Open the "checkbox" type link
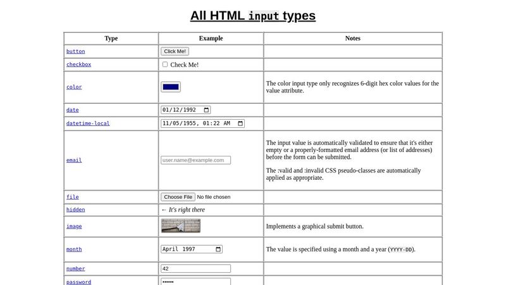The height and width of the screenshot is (285, 506). point(78,65)
